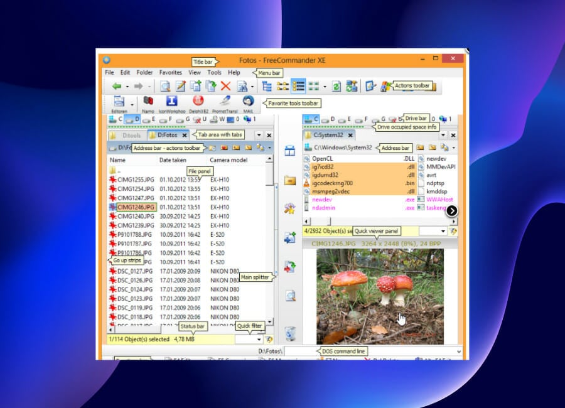Open the Favorites menu

170,72
